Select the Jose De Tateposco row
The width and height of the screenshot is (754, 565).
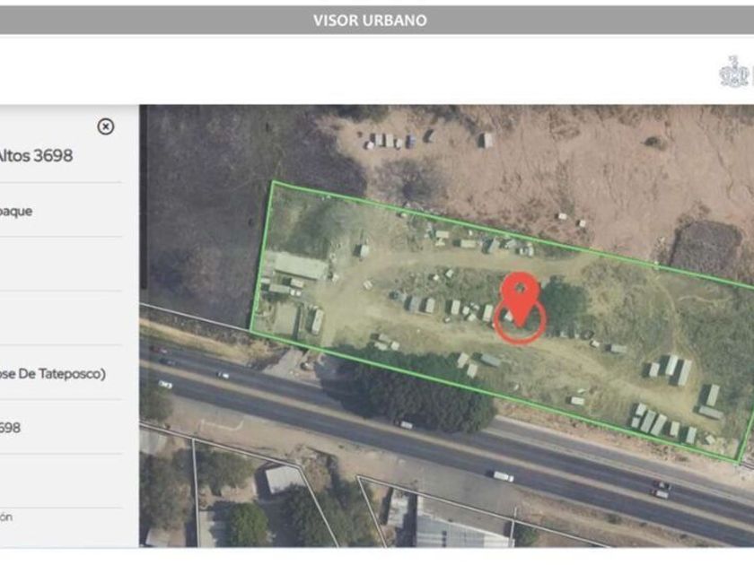[x=52, y=373]
